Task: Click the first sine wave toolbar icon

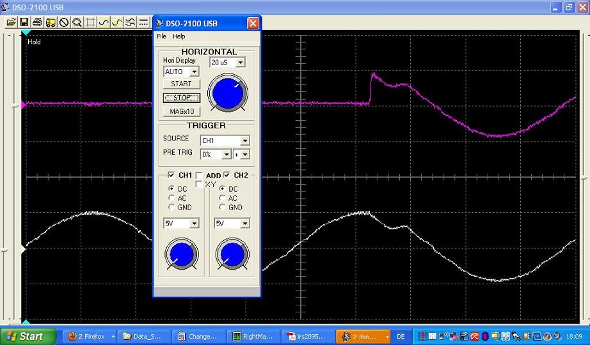Action: coord(104,22)
